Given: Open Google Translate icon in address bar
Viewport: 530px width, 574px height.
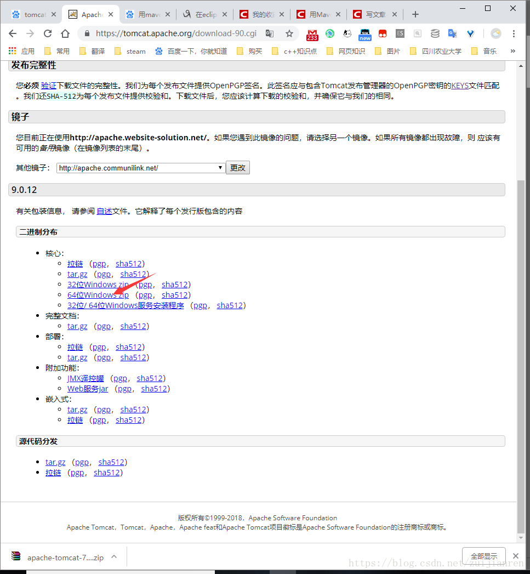Looking at the screenshot, I should [270, 33].
